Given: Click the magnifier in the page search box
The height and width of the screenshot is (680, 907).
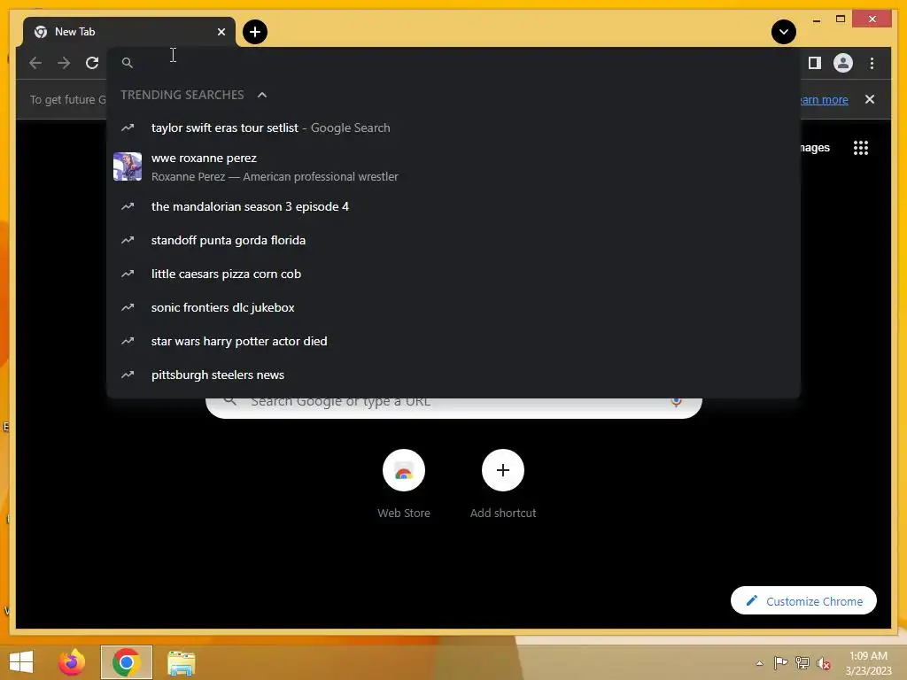Looking at the screenshot, I should [230, 401].
